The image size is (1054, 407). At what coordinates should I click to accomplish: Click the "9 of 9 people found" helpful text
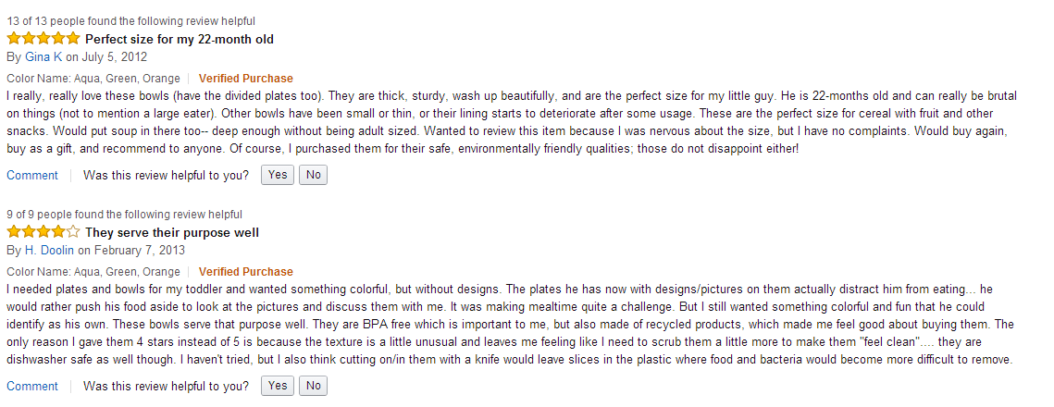[124, 215]
